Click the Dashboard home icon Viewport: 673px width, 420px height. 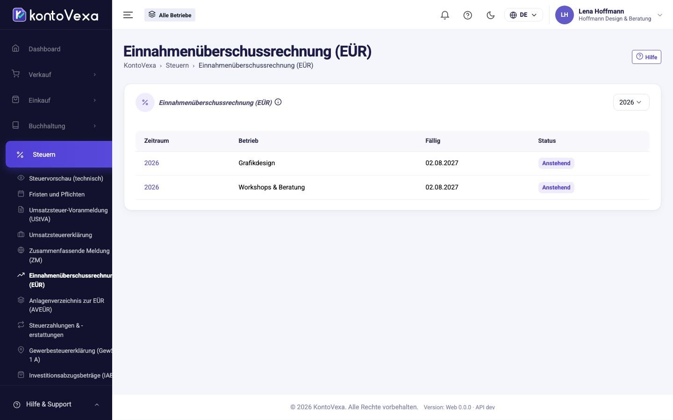coord(15,49)
